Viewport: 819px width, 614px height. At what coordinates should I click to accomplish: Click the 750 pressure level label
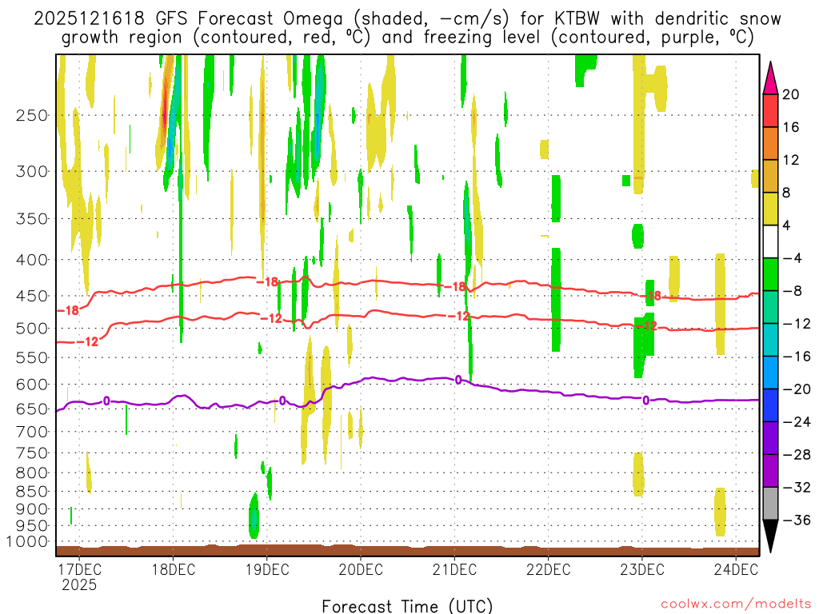tap(32, 453)
